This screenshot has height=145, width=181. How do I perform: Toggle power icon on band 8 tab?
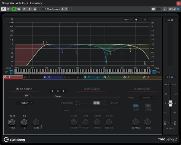point(144,77)
